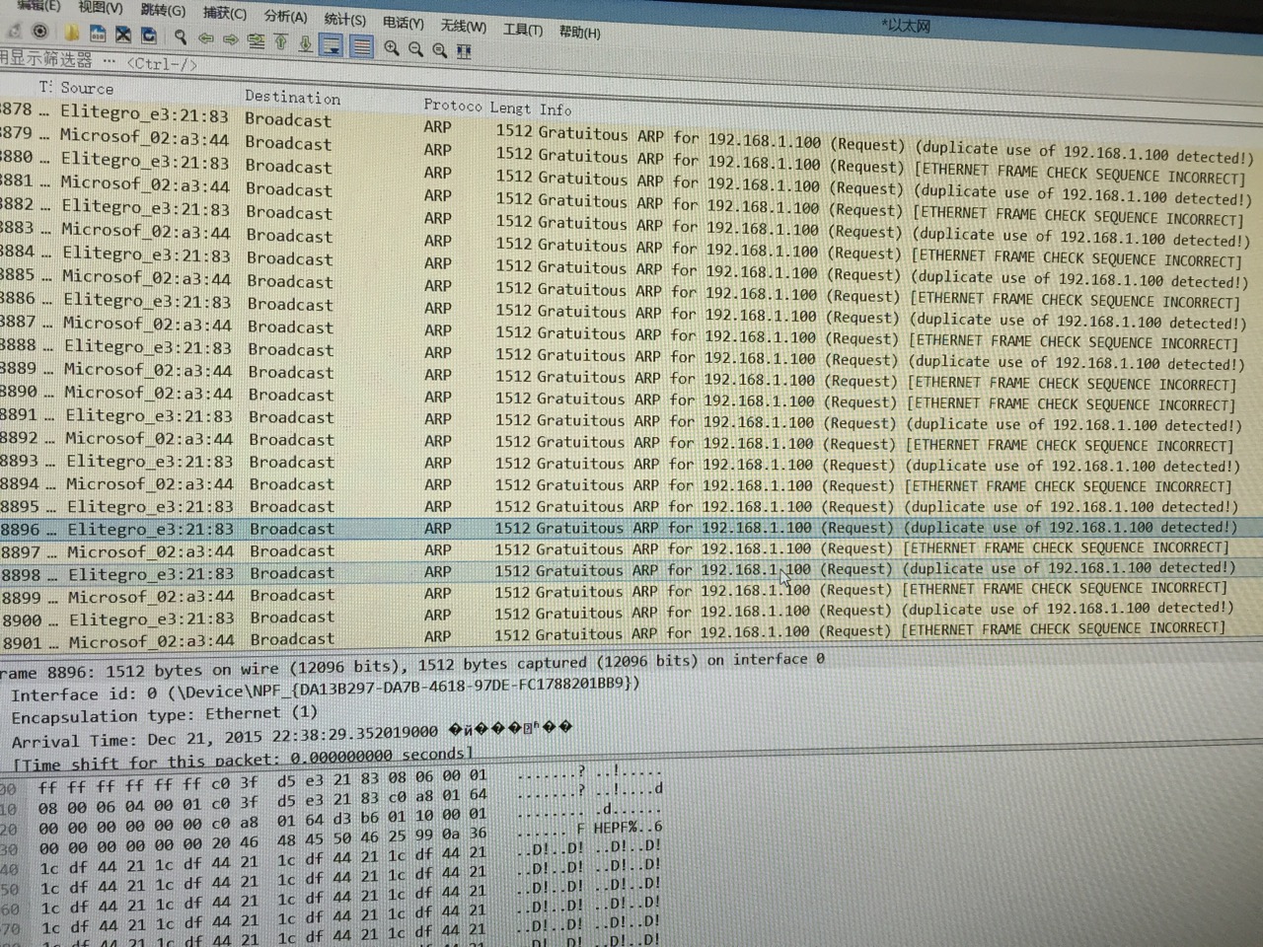Jump to first packet with the up-arrow icon
The height and width of the screenshot is (947, 1263).
[x=281, y=41]
